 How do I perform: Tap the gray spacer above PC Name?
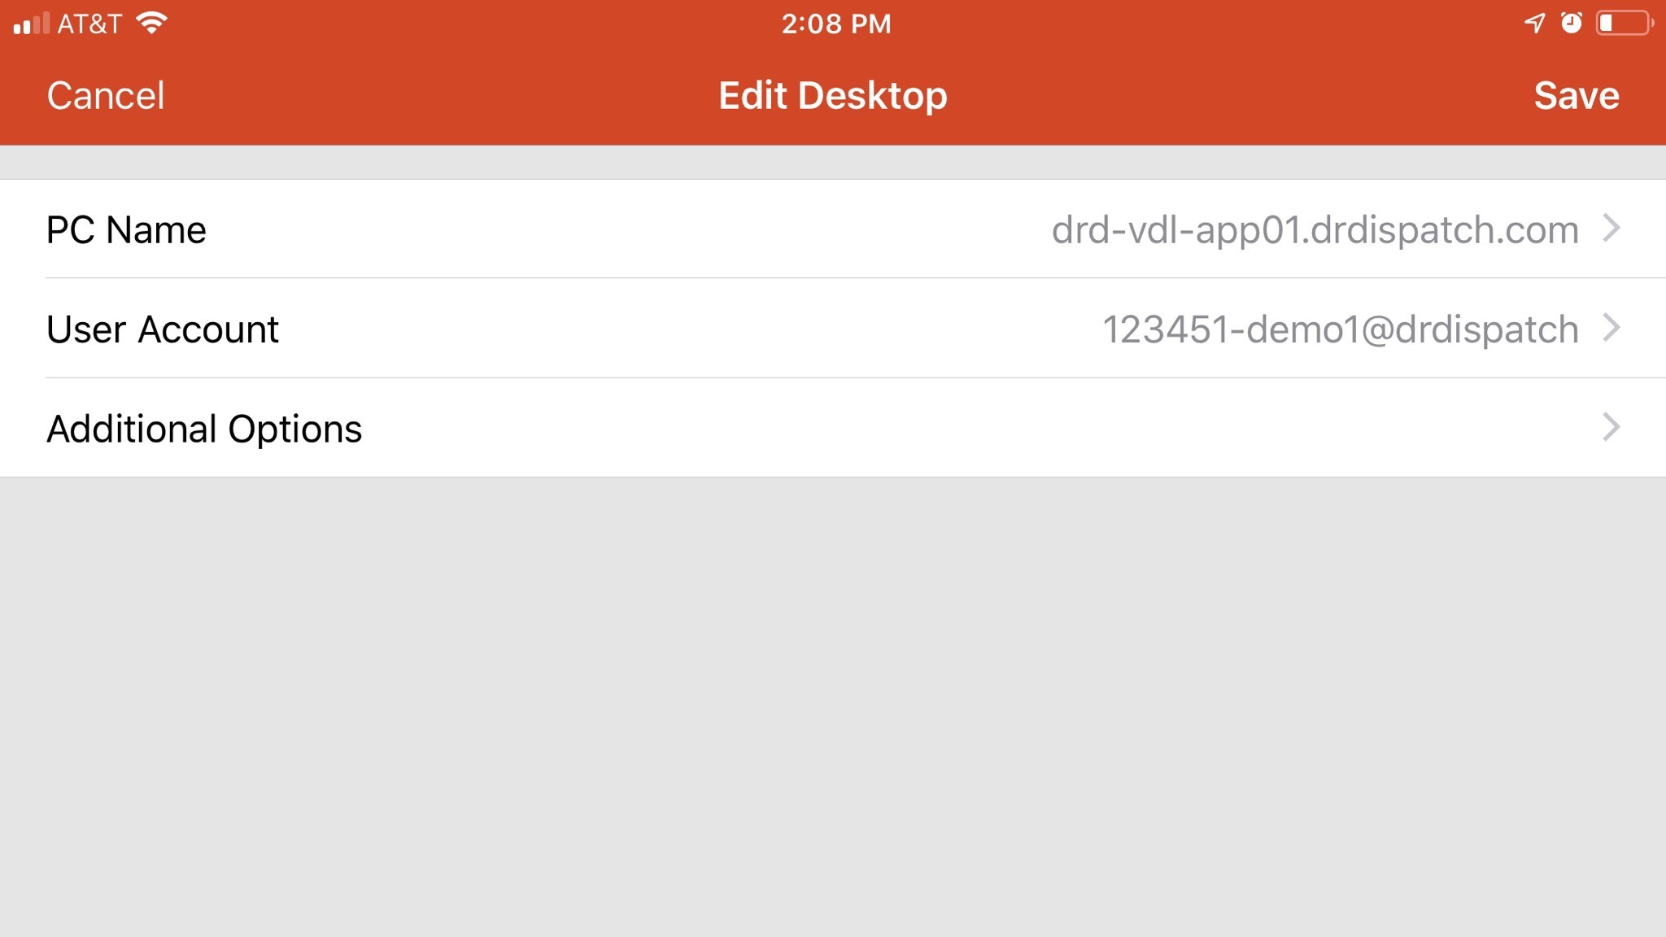[x=833, y=163]
